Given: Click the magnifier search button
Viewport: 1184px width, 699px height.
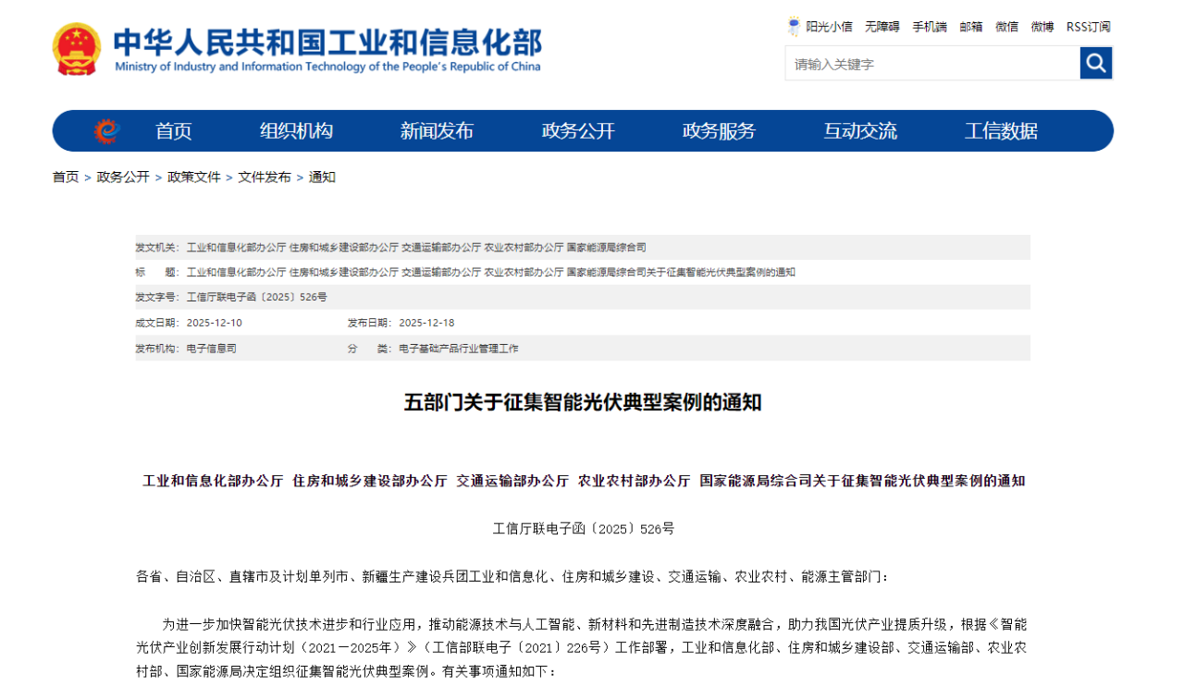Looking at the screenshot, I should (1095, 63).
